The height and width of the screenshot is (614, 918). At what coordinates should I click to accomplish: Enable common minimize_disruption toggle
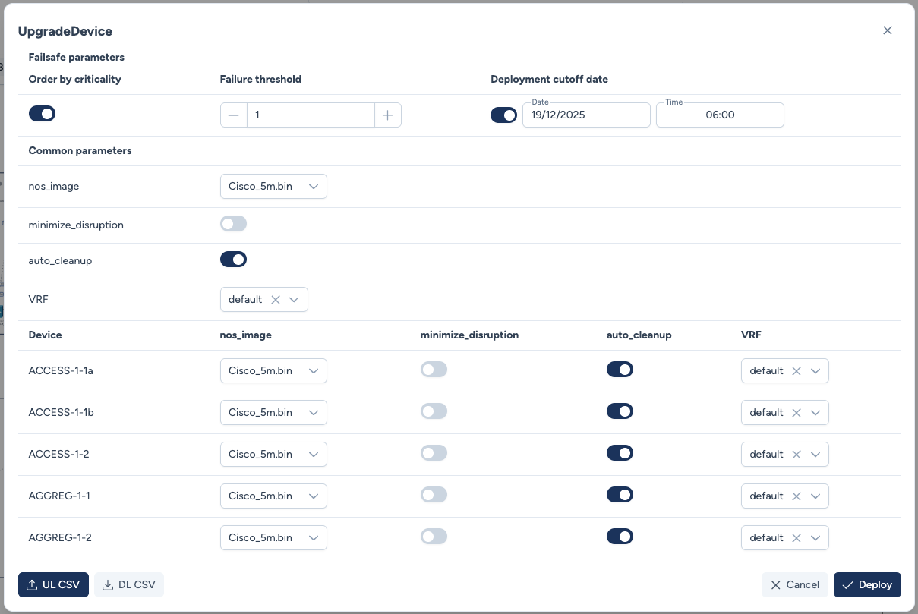point(233,224)
